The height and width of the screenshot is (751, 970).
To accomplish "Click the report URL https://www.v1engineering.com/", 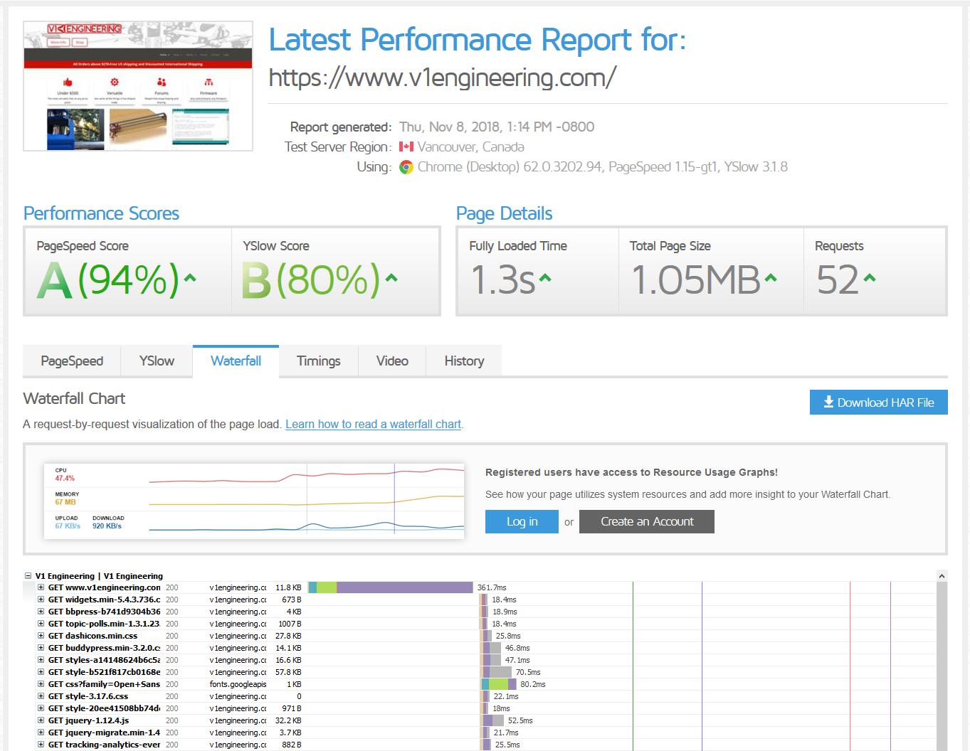I will pyautogui.click(x=442, y=78).
